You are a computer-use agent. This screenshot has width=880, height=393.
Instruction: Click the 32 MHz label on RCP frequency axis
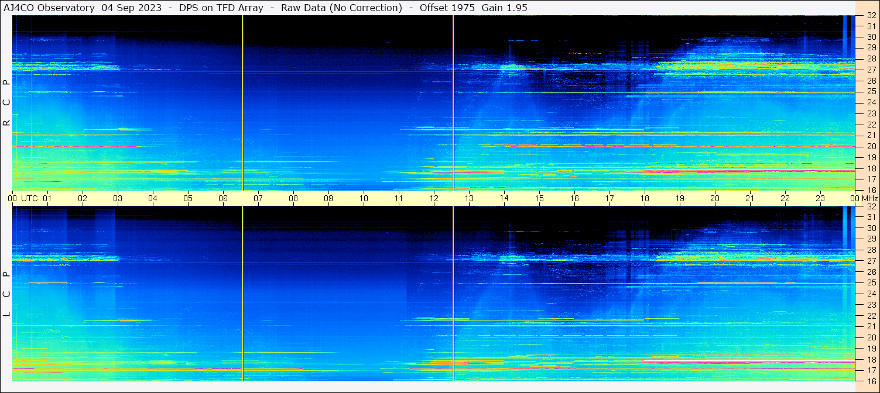tap(871, 16)
